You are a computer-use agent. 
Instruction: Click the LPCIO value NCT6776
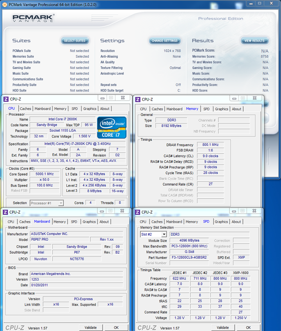(77, 259)
